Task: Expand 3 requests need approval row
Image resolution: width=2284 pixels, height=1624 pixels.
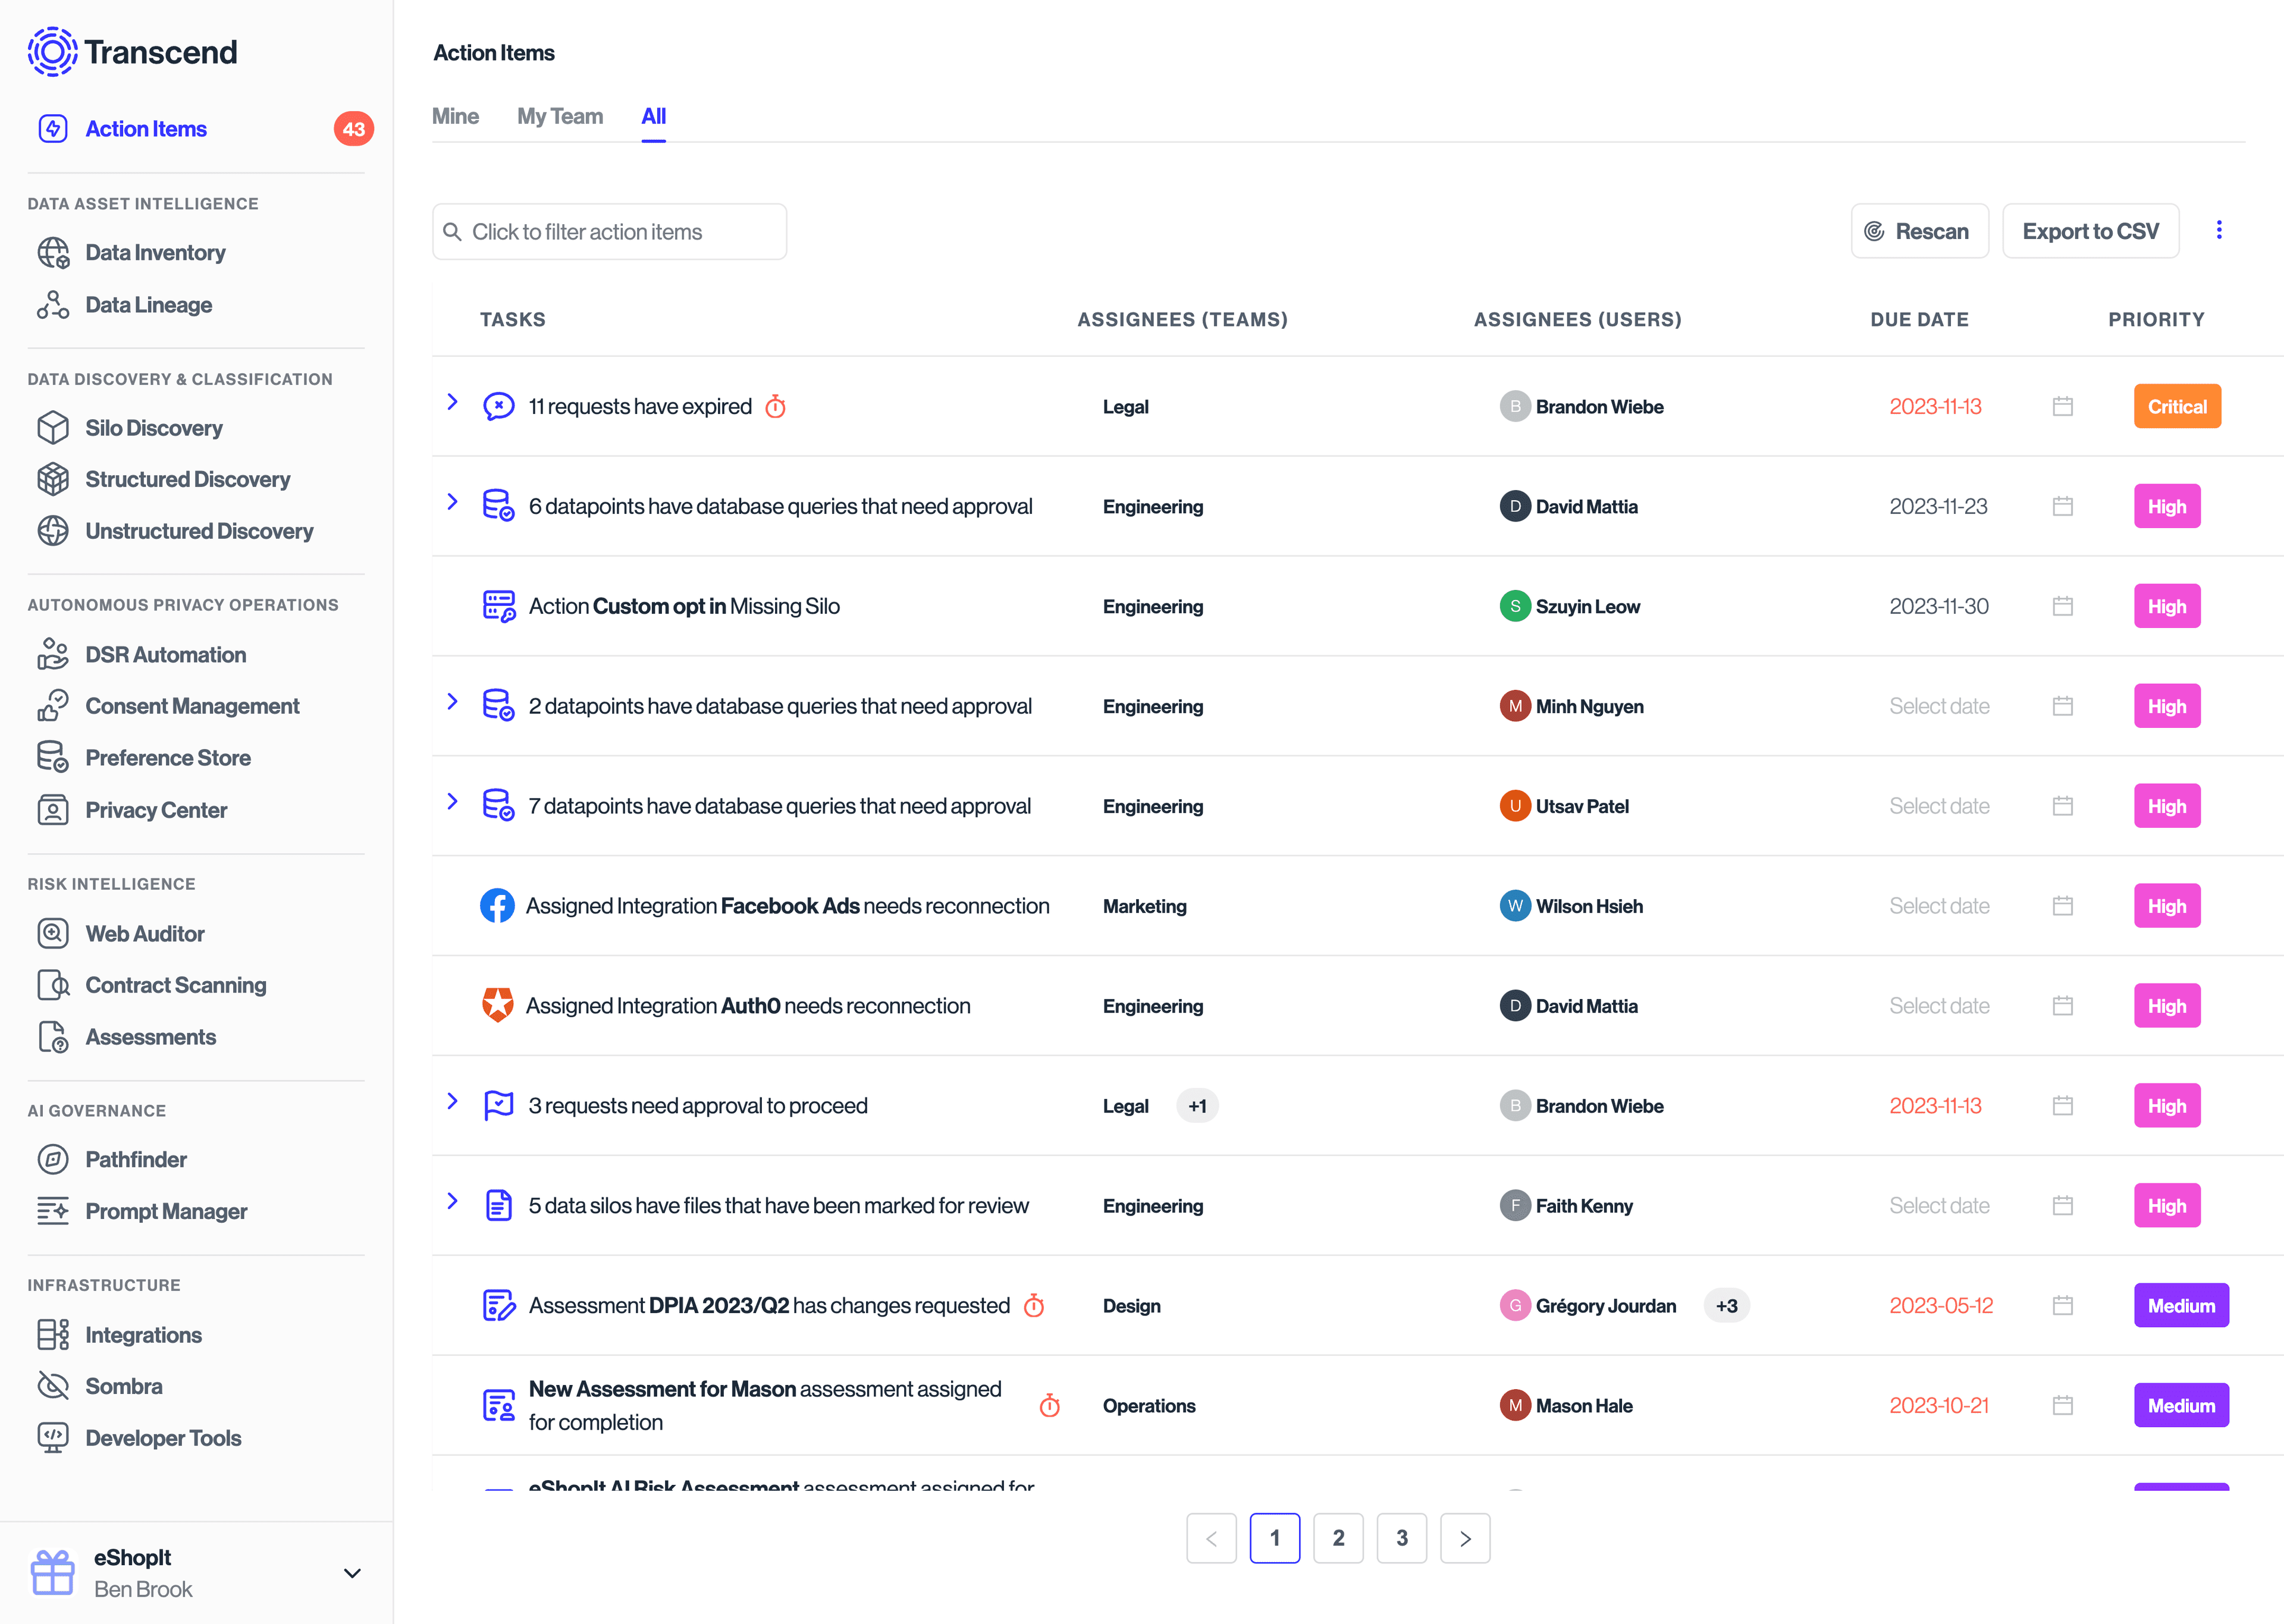Action: pyautogui.click(x=452, y=1101)
